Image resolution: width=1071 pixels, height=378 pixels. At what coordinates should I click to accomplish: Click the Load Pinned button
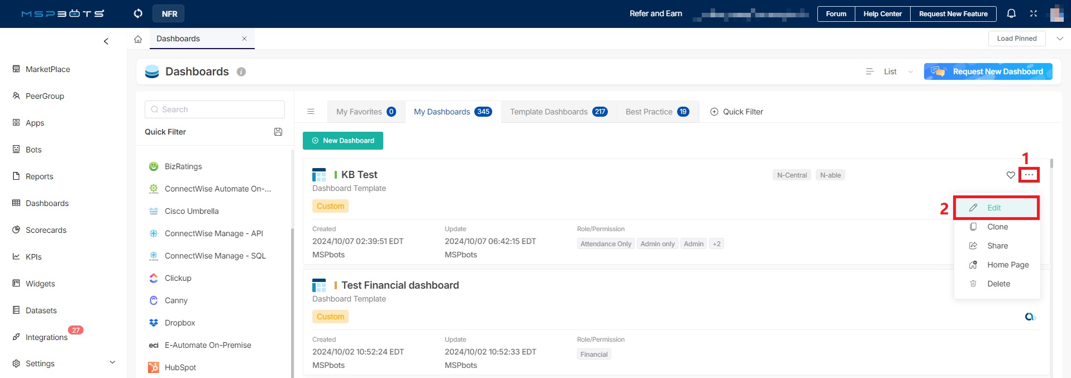click(1017, 39)
